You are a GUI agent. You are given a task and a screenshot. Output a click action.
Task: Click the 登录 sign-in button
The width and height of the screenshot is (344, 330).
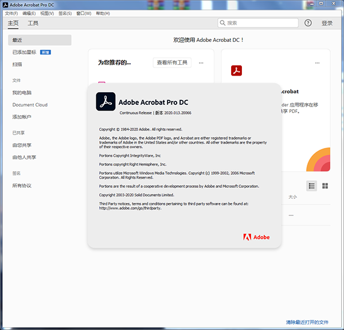327,23
